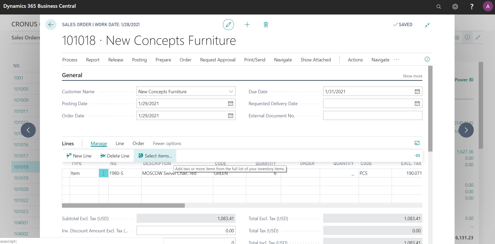Open order 101016 in background list

pos(21,145)
